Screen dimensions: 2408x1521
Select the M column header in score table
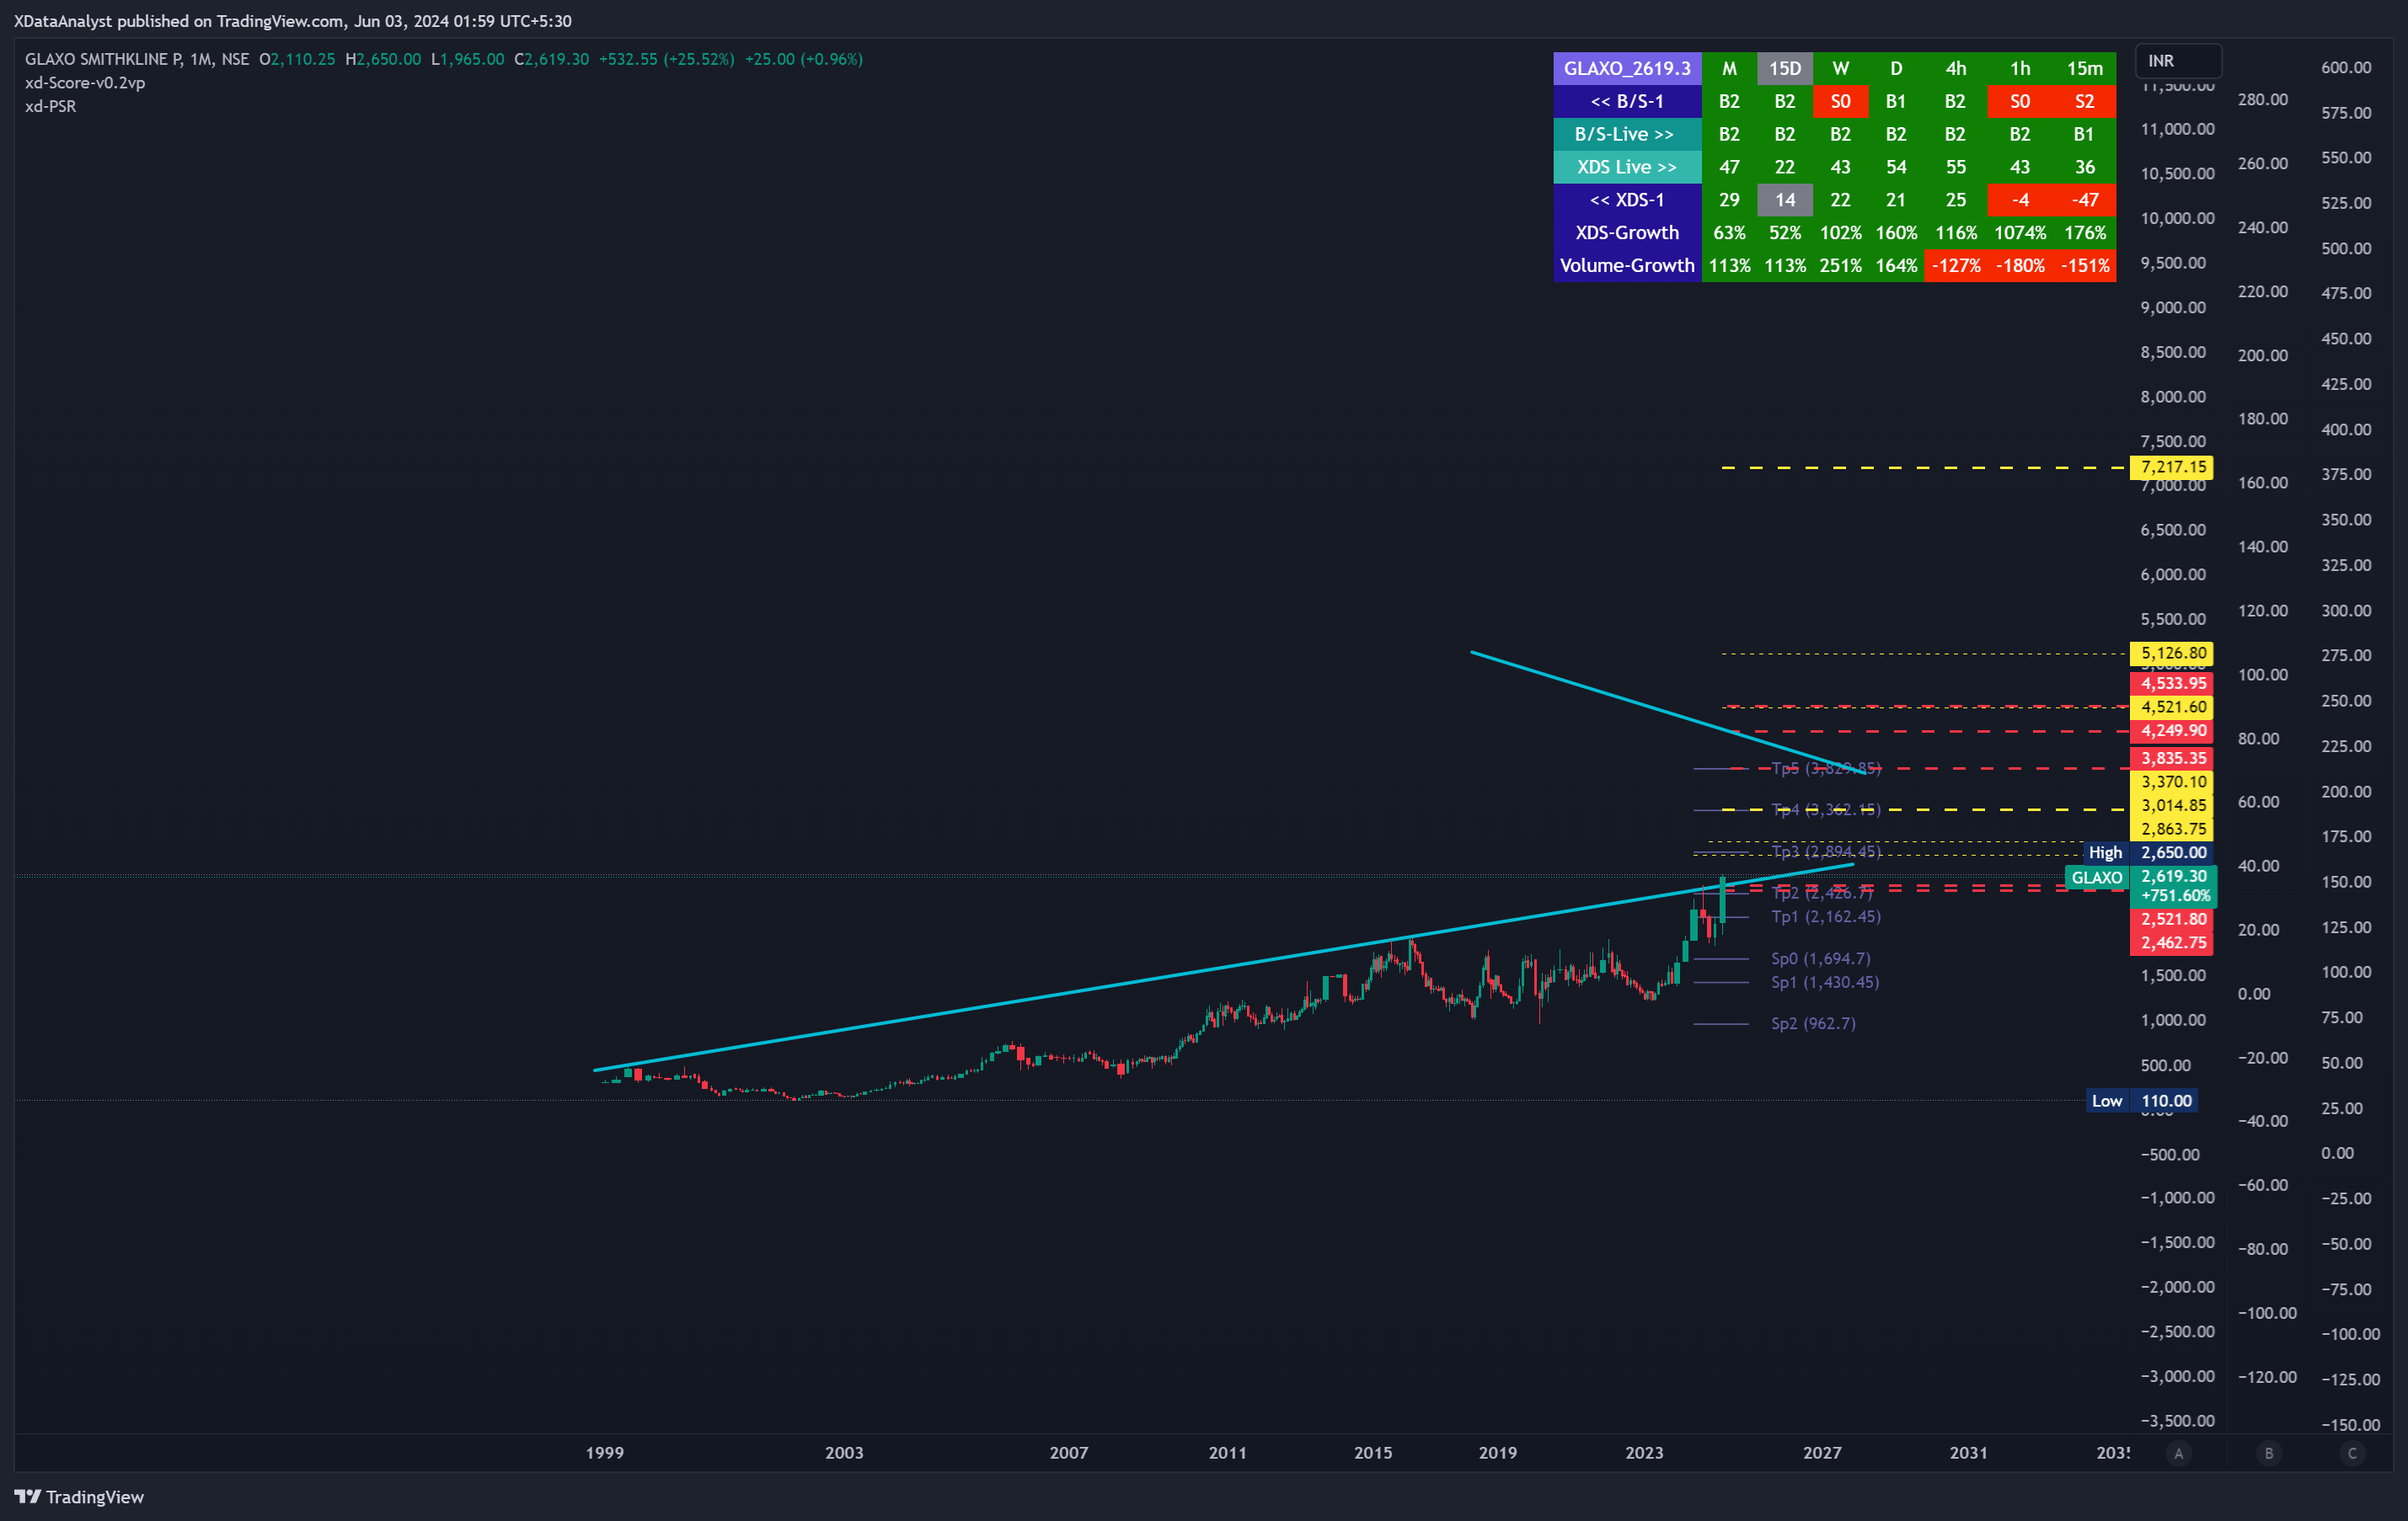pyautogui.click(x=1729, y=68)
